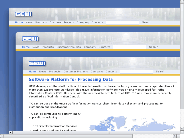The width and height of the screenshot is (184, 138).
Task: Click the GEWI logo in the innermost page header
Action: 37,64
